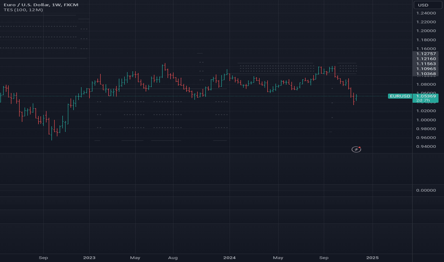Image resolution: width=444 pixels, height=262 pixels.
Task: Click the 1.22000 price scale value
Action: pos(426,22)
